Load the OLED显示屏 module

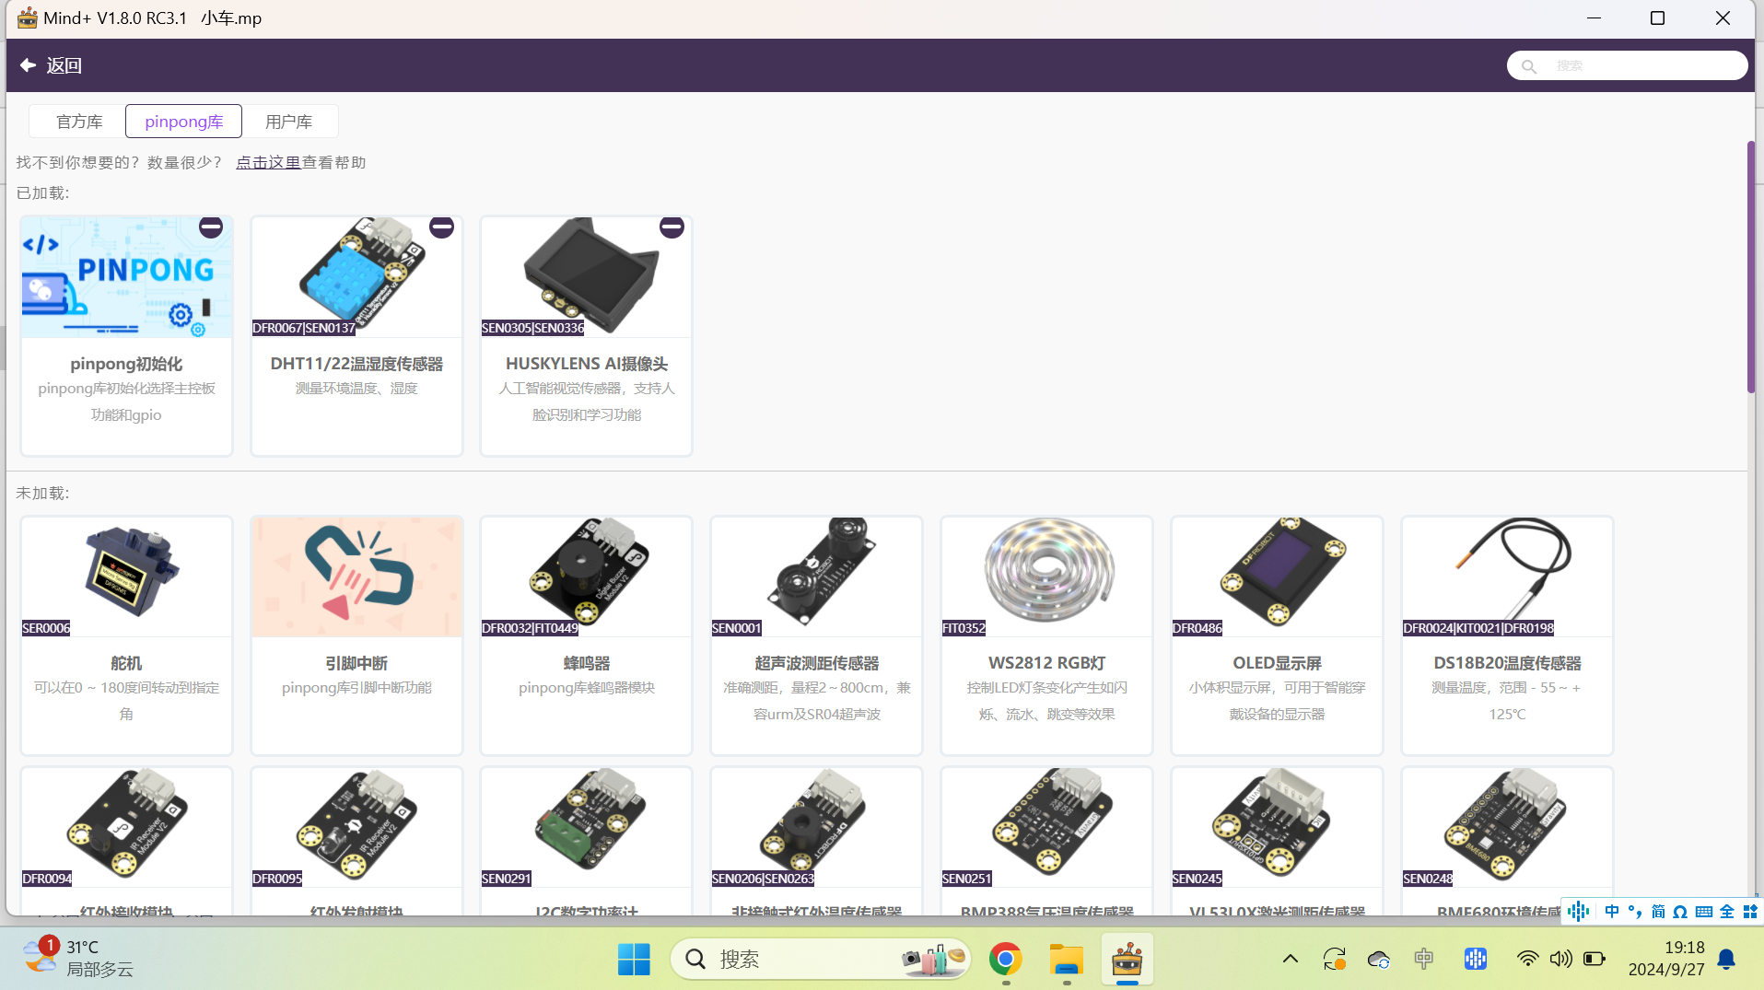click(1277, 635)
